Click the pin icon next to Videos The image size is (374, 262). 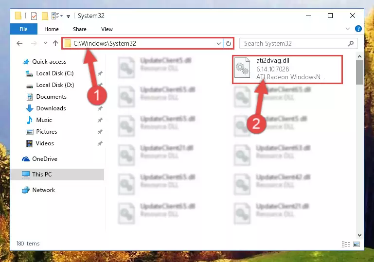coord(100,143)
